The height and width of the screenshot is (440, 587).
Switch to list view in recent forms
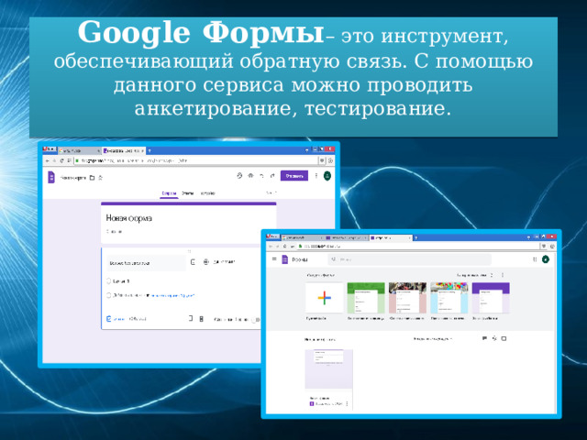click(x=484, y=338)
